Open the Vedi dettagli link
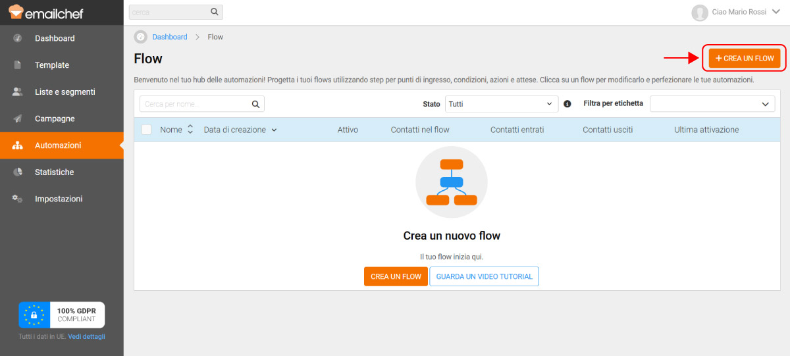 [86, 336]
